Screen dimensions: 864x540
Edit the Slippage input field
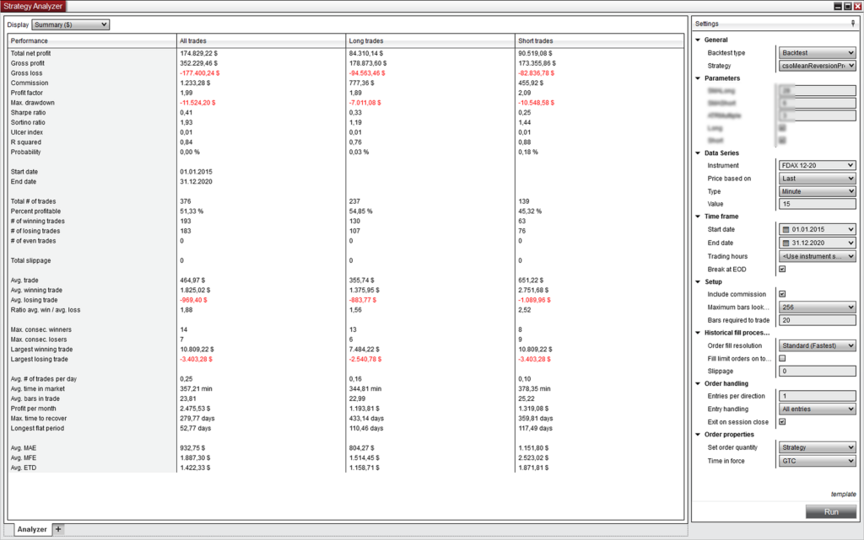pyautogui.click(x=817, y=372)
